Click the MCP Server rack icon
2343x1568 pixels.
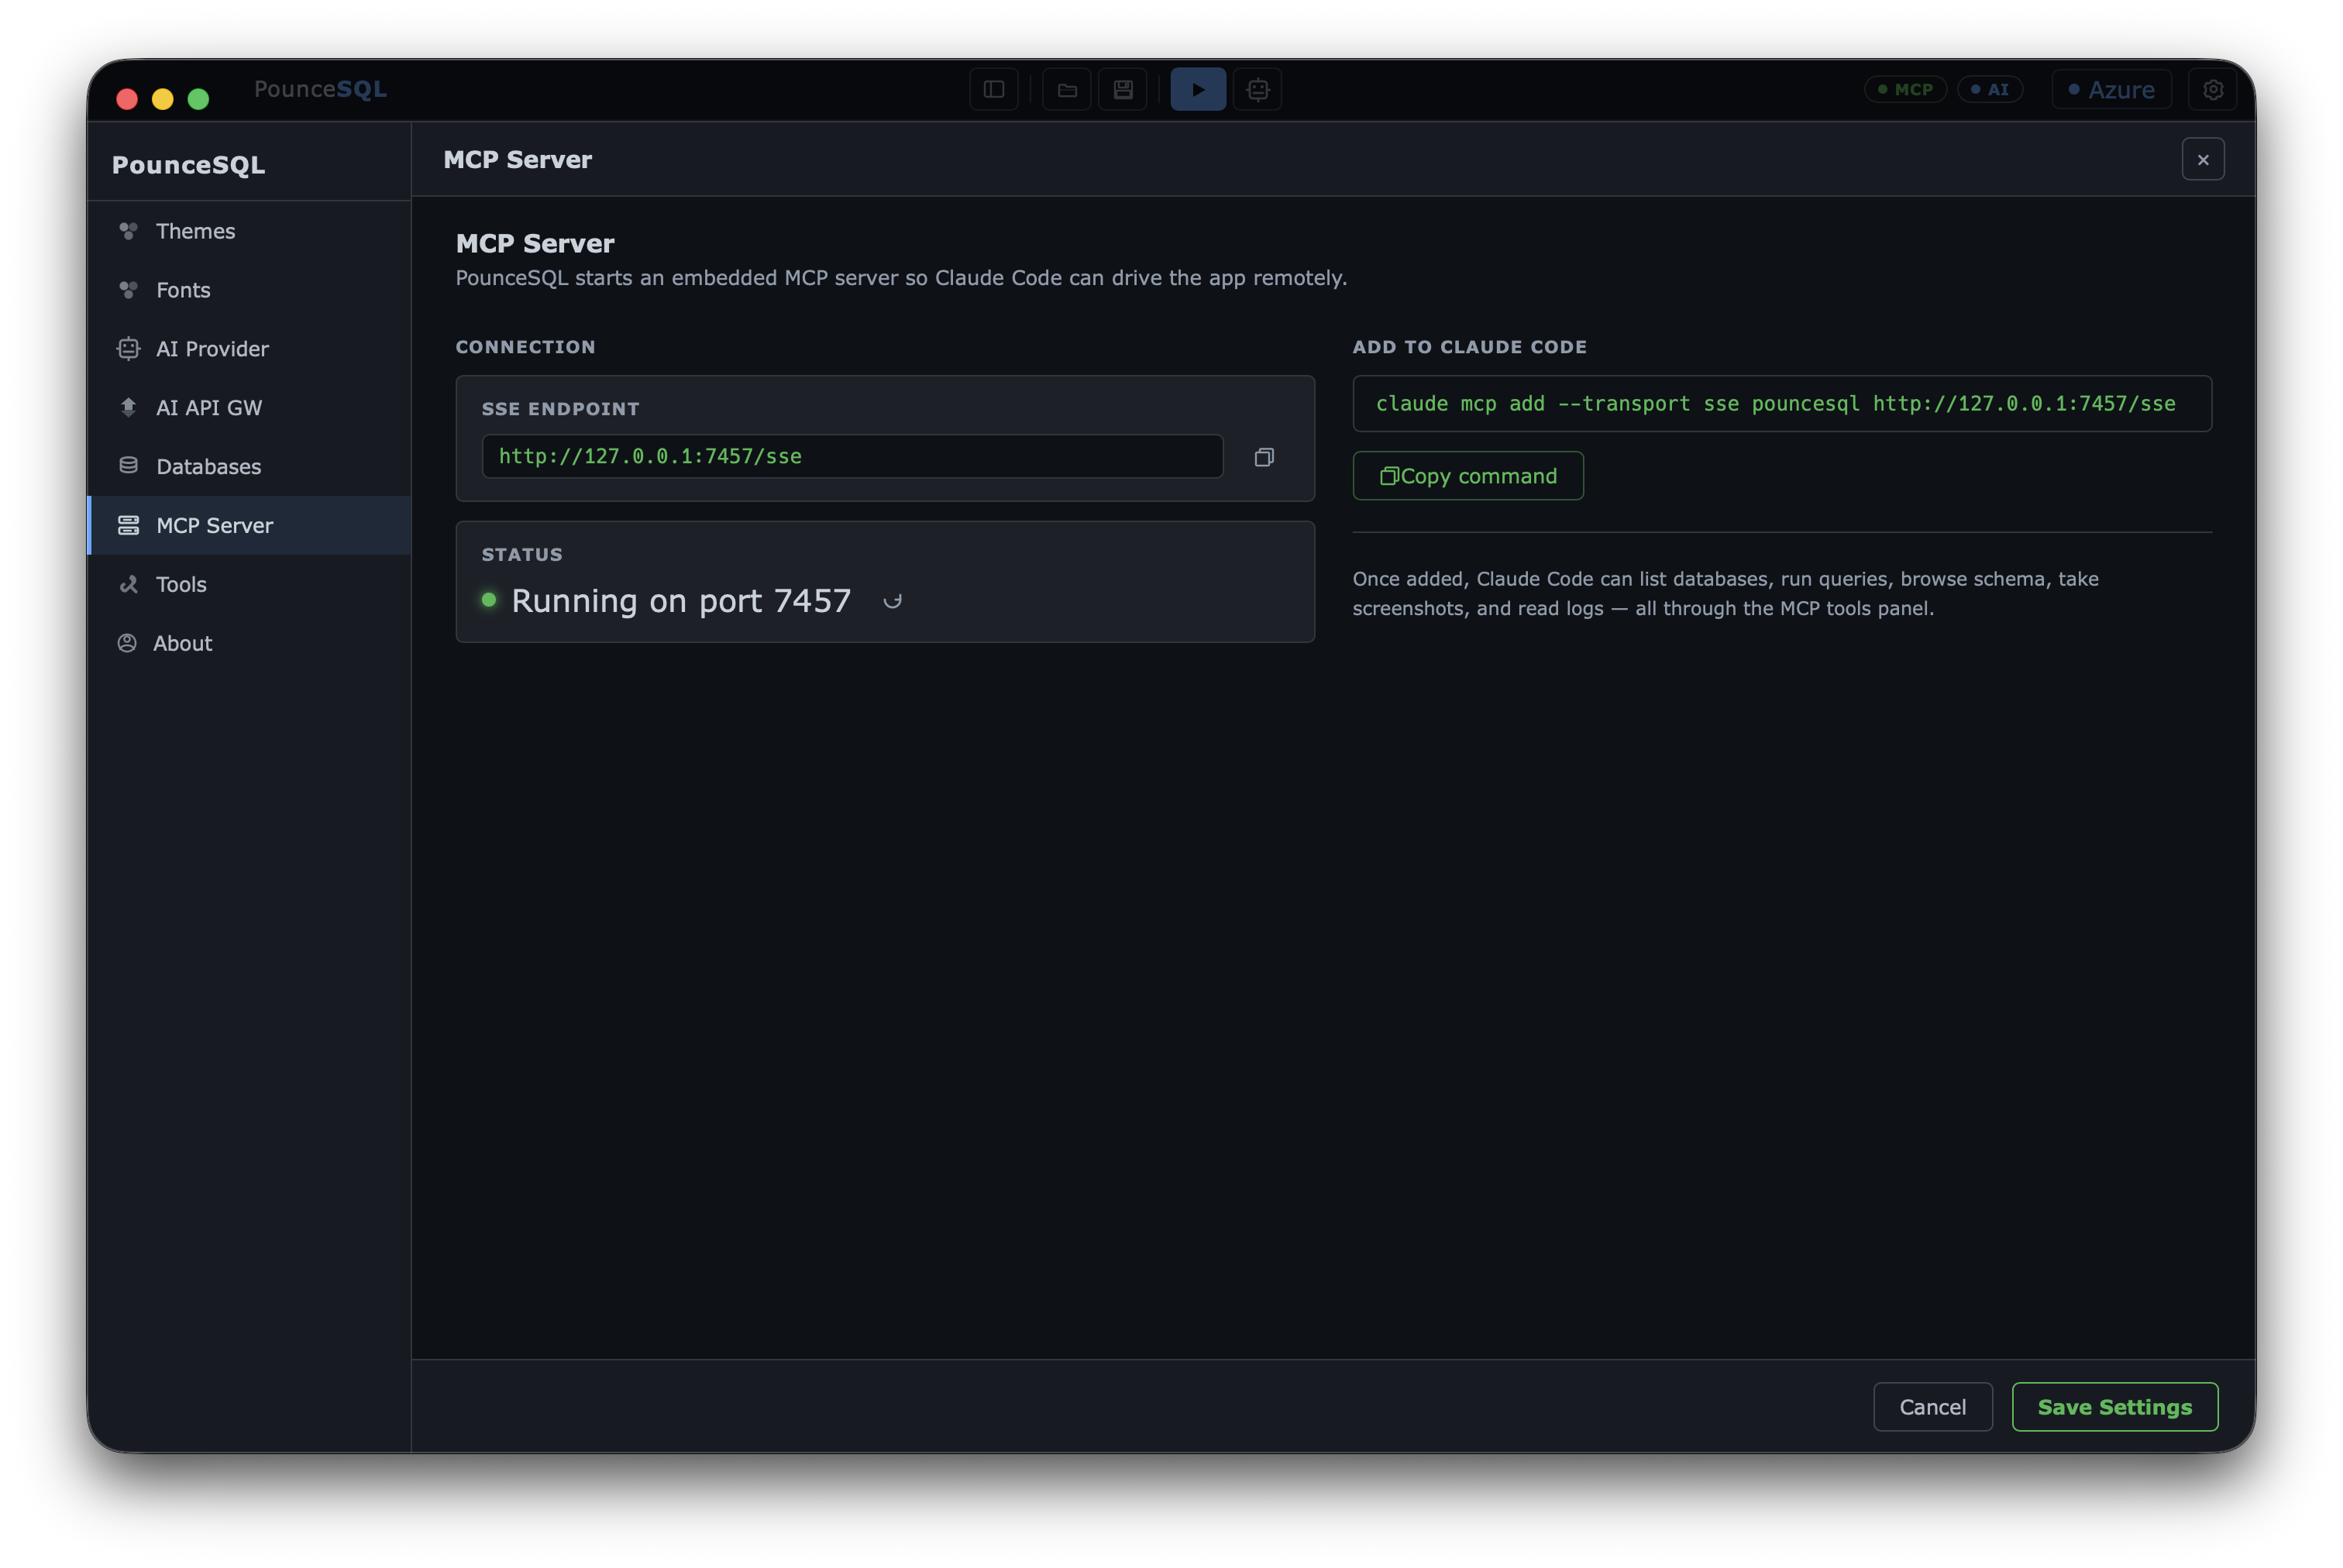point(128,525)
